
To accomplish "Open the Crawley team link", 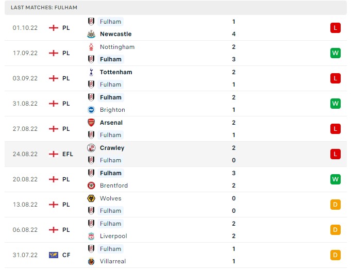I will [x=112, y=148].
